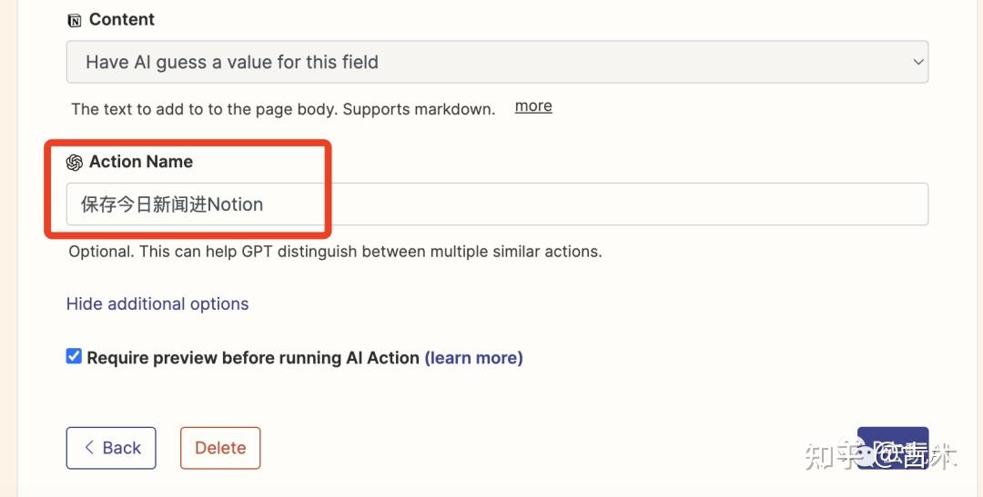The width and height of the screenshot is (983, 497).
Task: Collapse options via 'Hide additional options'
Action: point(157,304)
